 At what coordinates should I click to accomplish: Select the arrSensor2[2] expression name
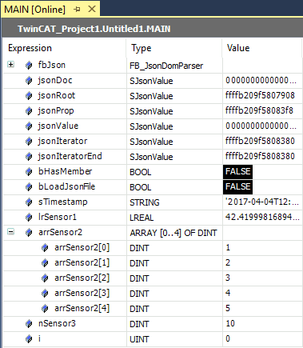coord(82,278)
